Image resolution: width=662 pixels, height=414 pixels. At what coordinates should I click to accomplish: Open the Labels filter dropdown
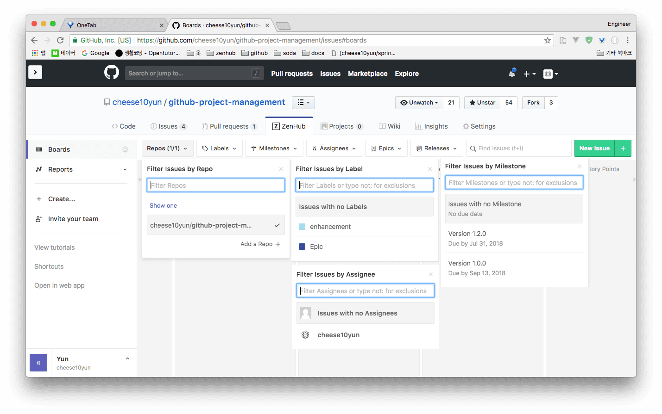pyautogui.click(x=219, y=148)
